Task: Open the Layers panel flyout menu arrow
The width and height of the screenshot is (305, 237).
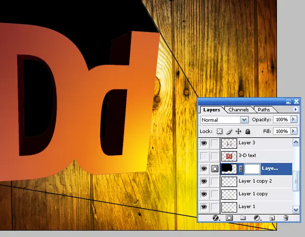Action: [x=296, y=109]
